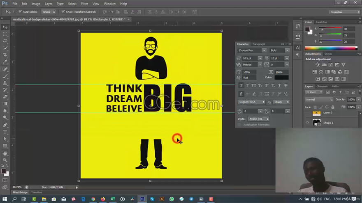This screenshot has height=203, width=362.
Task: Select the Hand tool
Action: 5,153
